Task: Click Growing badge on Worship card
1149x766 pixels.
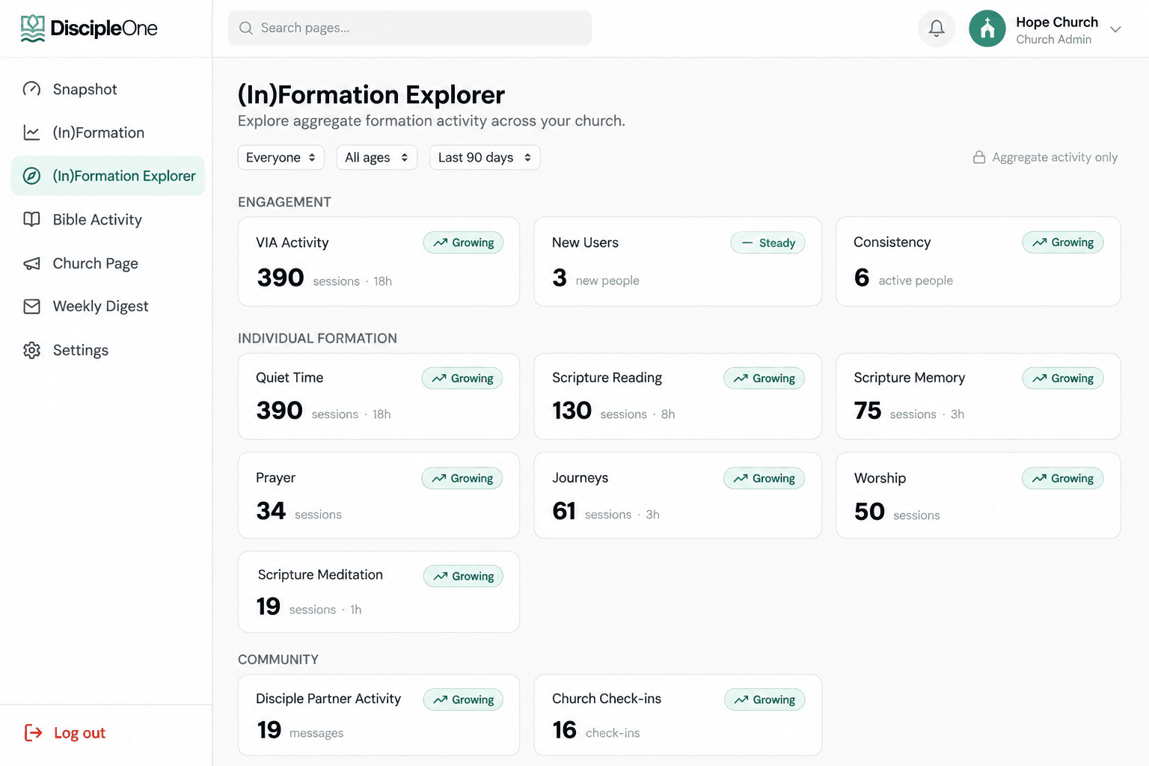Action: pyautogui.click(x=1063, y=478)
